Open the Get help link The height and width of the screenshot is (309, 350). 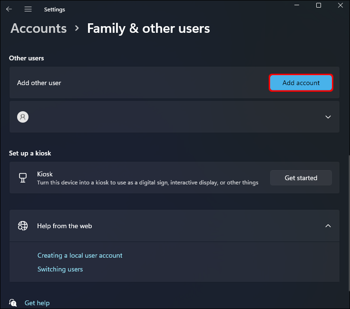coord(37,303)
